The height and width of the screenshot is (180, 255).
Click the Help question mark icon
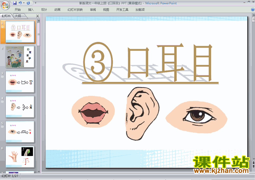(x=253, y=9)
